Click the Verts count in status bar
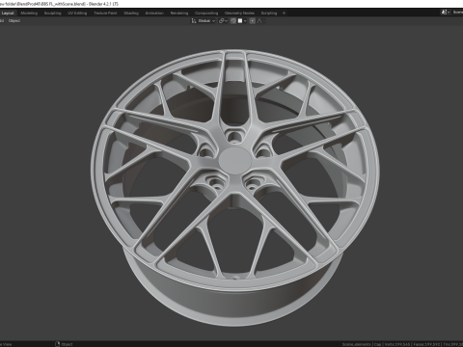463x347 pixels. tap(397, 344)
